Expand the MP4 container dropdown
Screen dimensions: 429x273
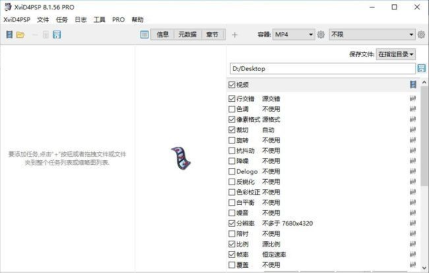coord(294,34)
